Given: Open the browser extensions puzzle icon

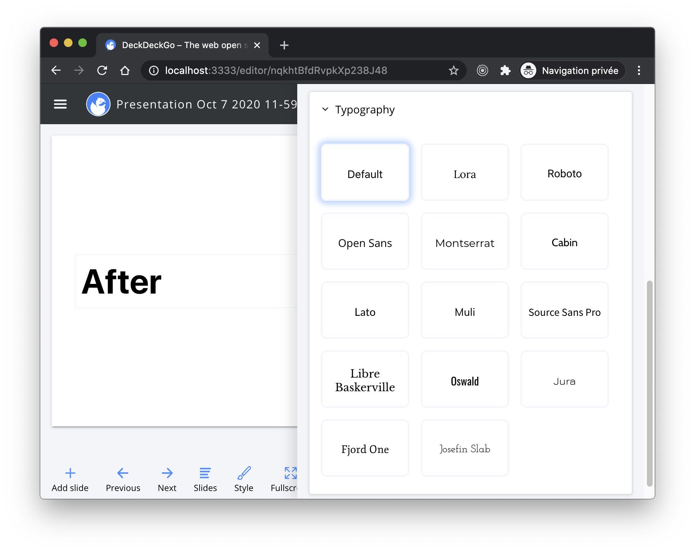Looking at the screenshot, I should coord(505,70).
